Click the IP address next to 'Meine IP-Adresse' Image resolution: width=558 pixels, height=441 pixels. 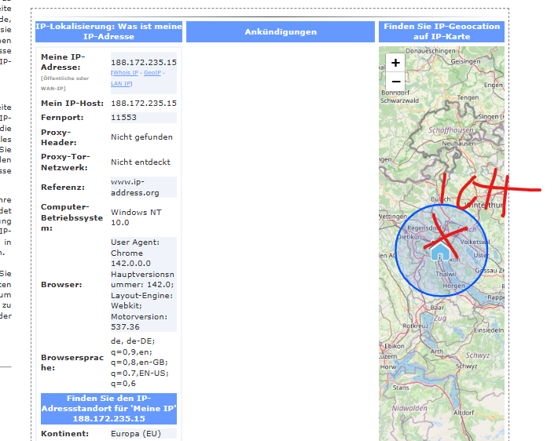tap(143, 62)
